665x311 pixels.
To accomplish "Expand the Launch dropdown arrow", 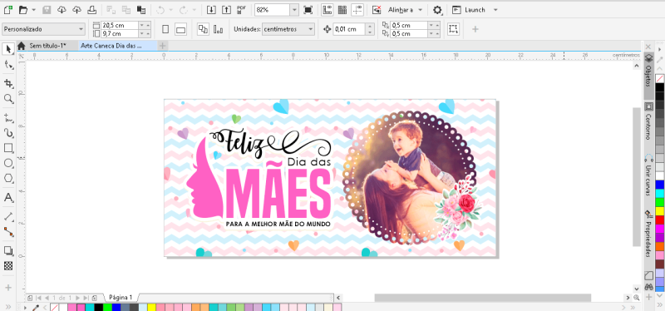I will [495, 10].
